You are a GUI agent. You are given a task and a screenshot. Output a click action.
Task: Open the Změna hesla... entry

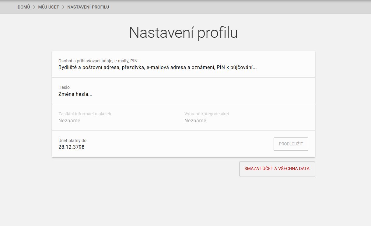click(75, 94)
